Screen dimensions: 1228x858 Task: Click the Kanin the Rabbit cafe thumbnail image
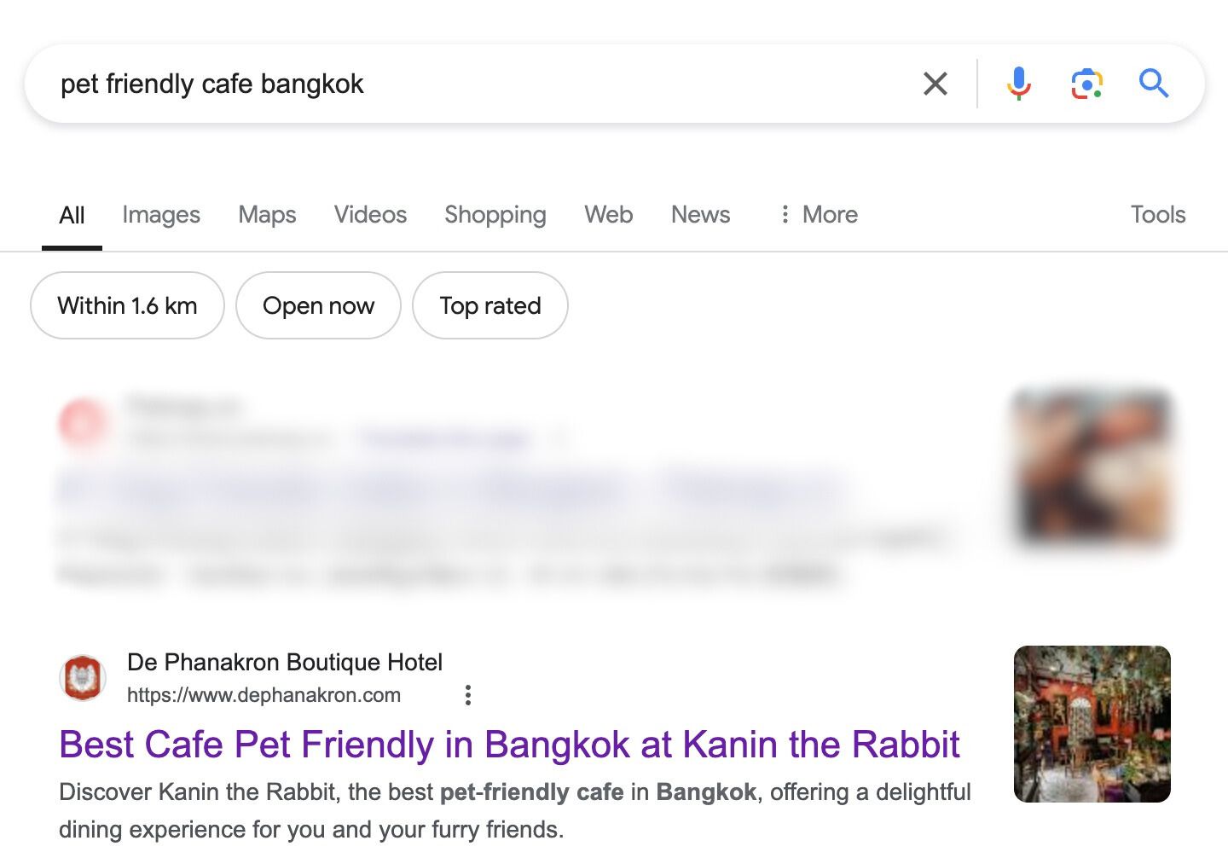(1091, 723)
